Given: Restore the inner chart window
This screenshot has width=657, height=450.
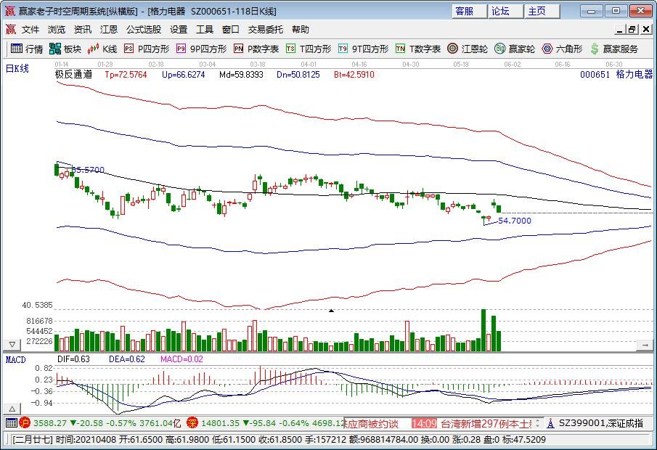Looking at the screenshot, I should [632, 29].
